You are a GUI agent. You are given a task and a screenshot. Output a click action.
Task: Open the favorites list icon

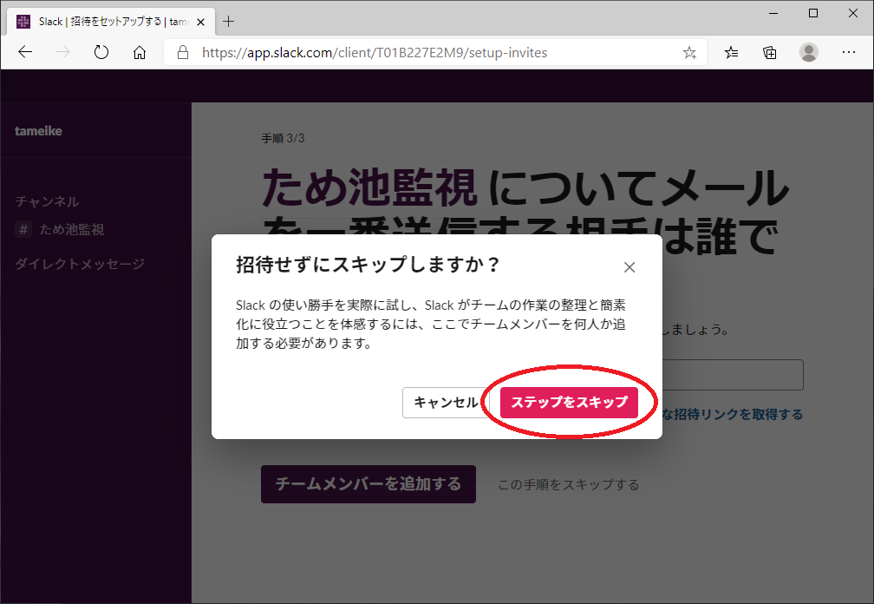click(731, 53)
